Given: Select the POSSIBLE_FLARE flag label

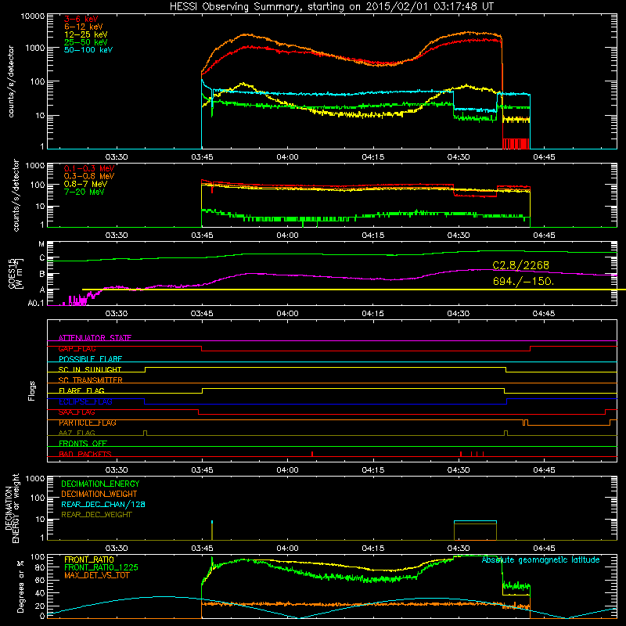Looking at the screenshot, I should click(90, 359).
